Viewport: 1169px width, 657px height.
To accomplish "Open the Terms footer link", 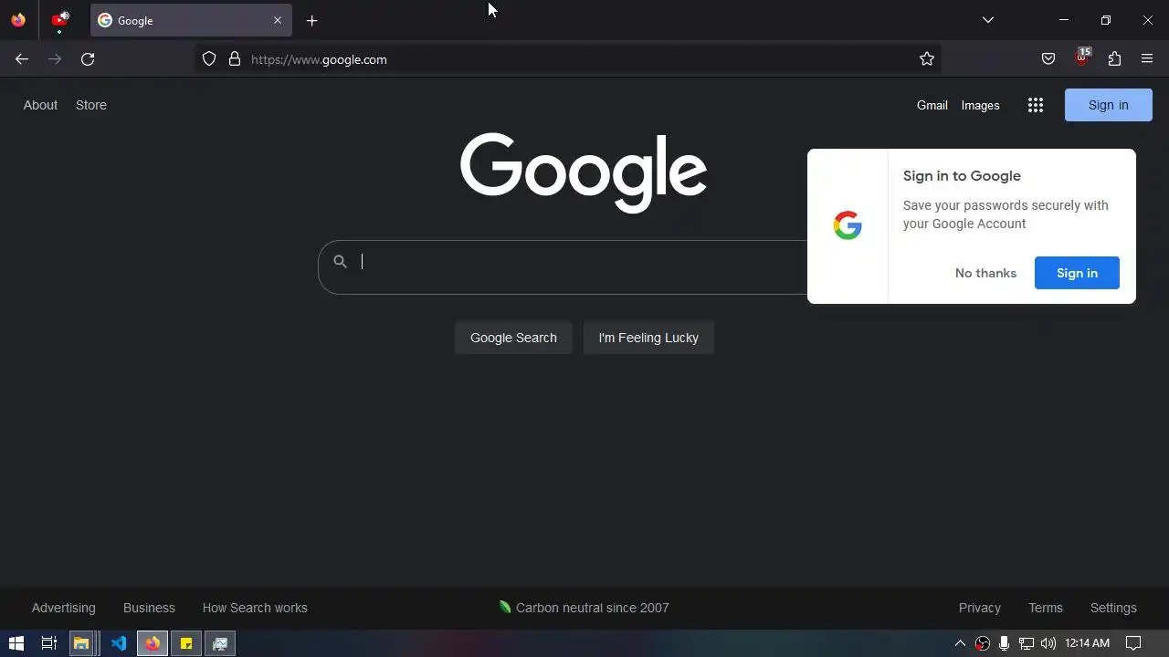I will (1046, 608).
